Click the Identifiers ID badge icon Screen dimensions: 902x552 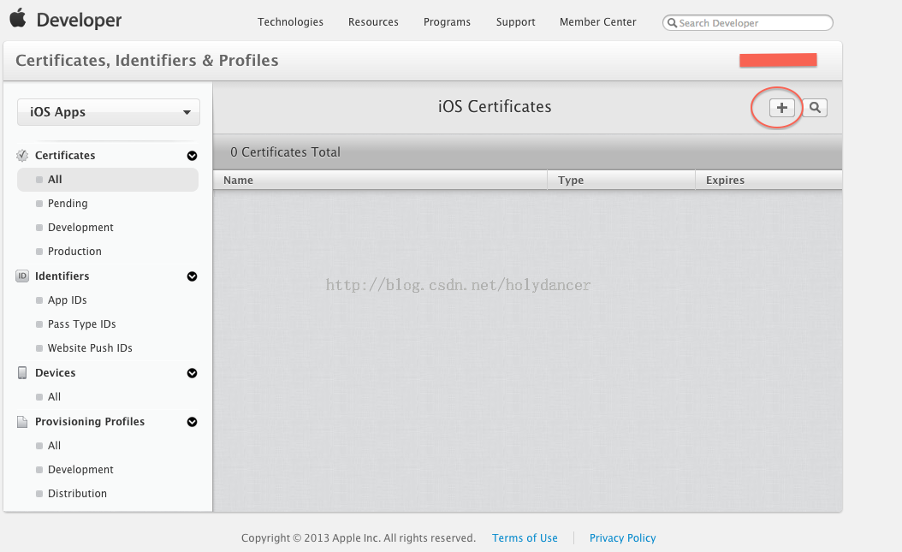22,276
